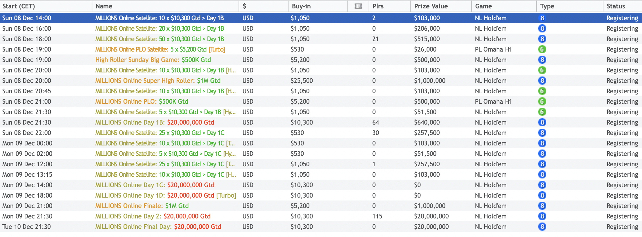
Task: Click the 8-max type icon for MILLIONS Online Day 2
Action: [x=542, y=216]
